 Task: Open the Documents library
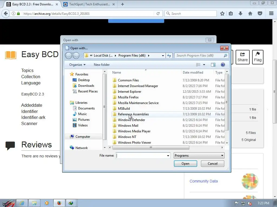(x=86, y=108)
